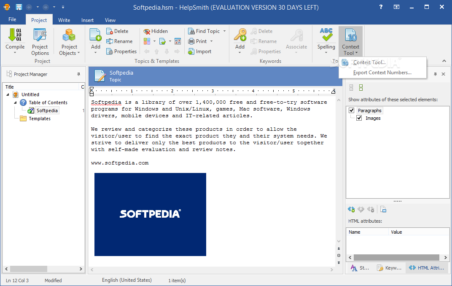Click the Save icon in quick access toolbar
Viewport: 452px width, 286px height.
(19, 7)
